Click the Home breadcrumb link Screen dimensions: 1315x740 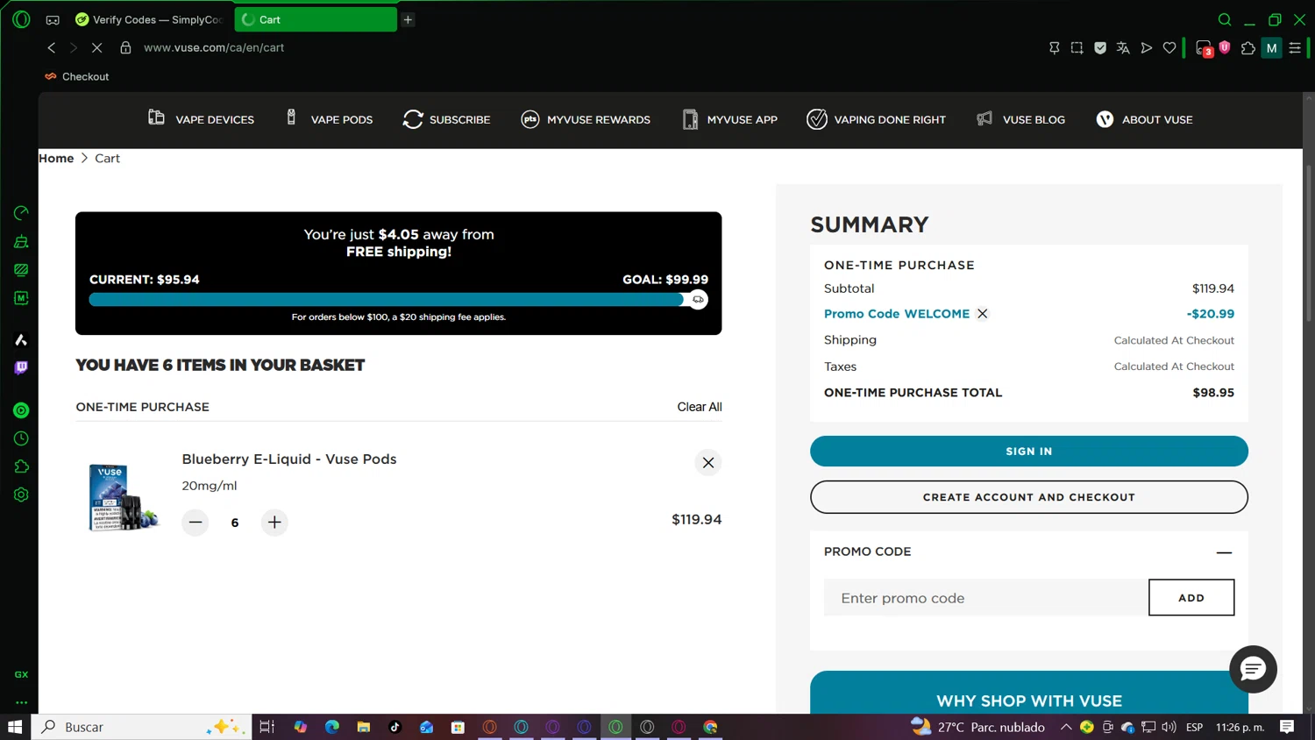pyautogui.click(x=56, y=159)
